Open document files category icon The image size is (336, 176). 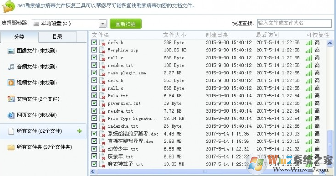point(11,99)
